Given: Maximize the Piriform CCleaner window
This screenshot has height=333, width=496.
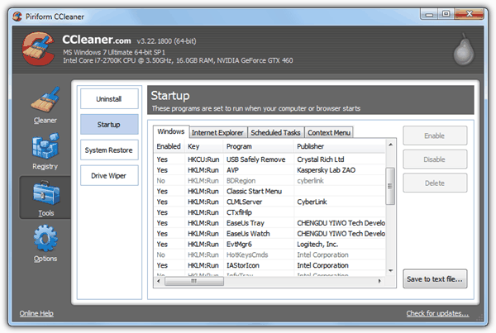Looking at the screenshot, I should click(446, 14).
